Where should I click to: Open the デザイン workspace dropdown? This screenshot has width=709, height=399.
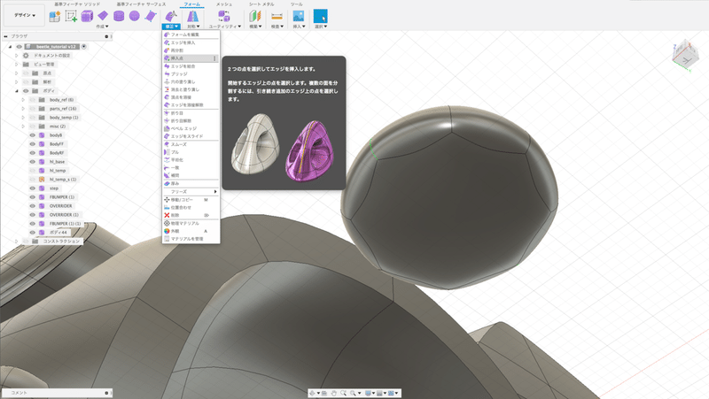pos(25,15)
